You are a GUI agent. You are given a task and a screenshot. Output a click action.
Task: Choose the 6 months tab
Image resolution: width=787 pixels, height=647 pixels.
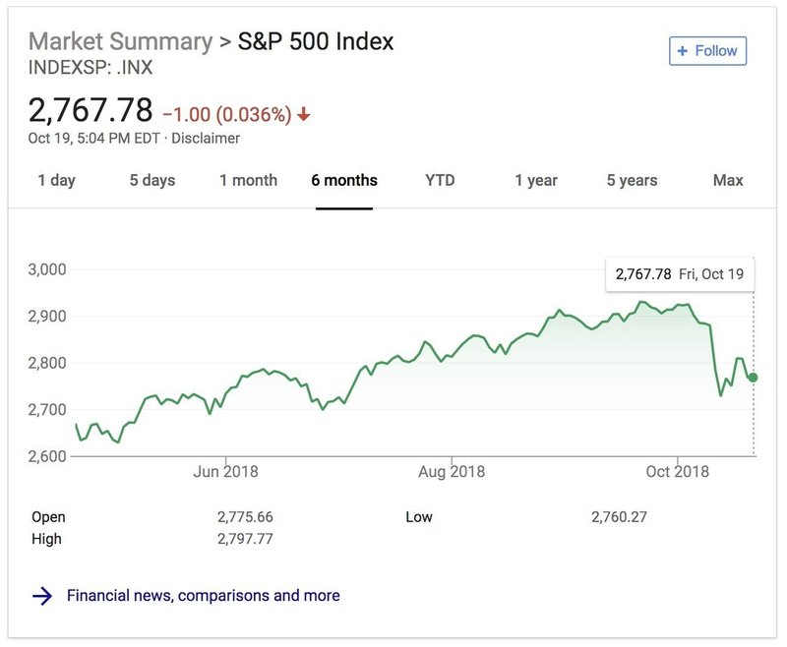pyautogui.click(x=344, y=180)
